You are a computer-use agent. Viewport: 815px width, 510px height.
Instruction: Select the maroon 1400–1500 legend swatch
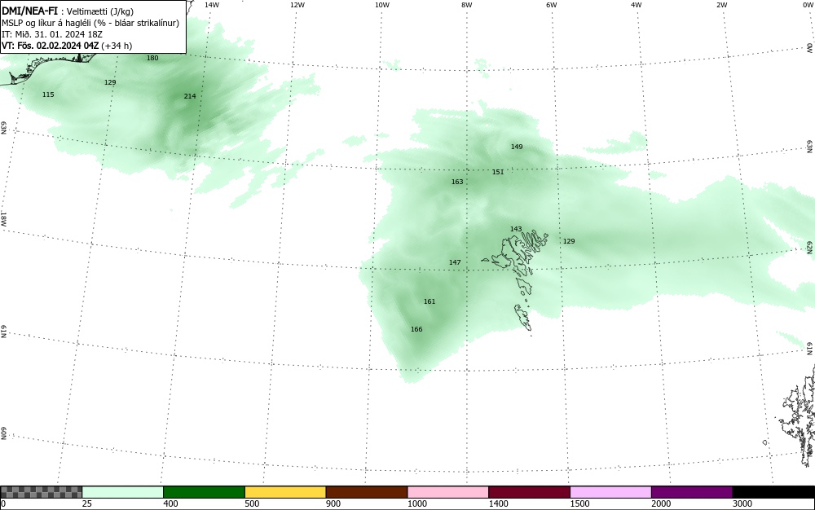pyautogui.click(x=529, y=492)
